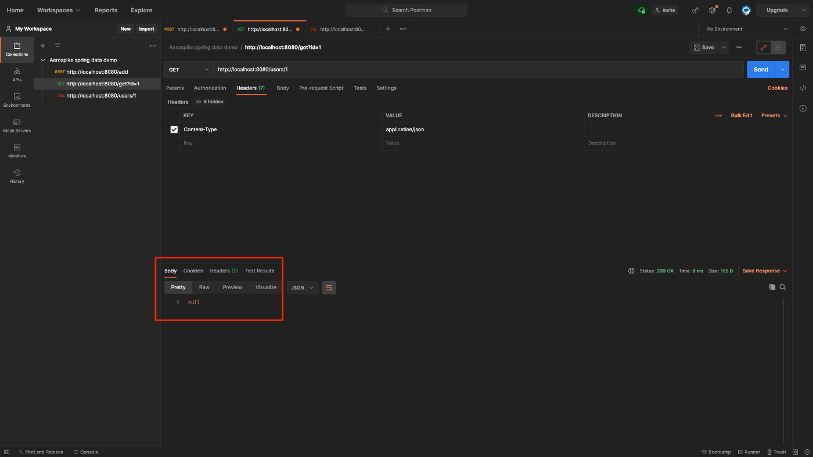
Task: Switch to comment mode toggle
Action: click(778, 47)
